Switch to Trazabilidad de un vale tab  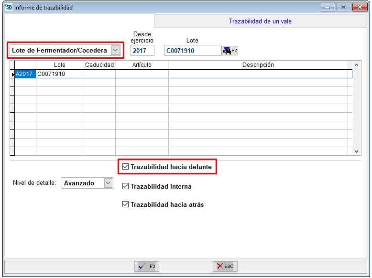point(260,21)
